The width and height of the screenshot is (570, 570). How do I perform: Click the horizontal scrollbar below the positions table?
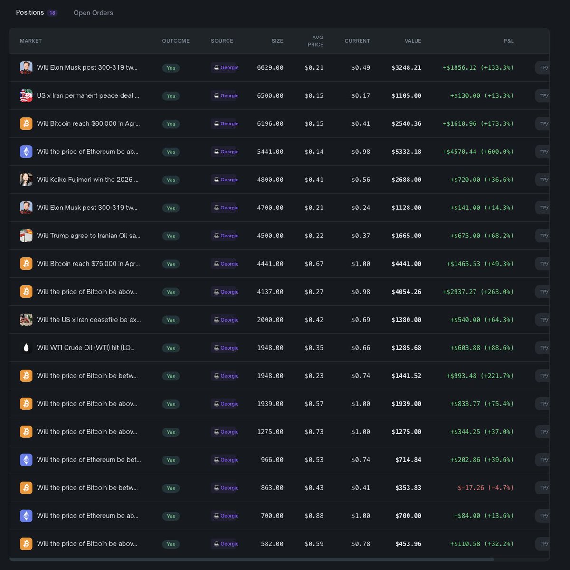pyautogui.click(x=252, y=560)
